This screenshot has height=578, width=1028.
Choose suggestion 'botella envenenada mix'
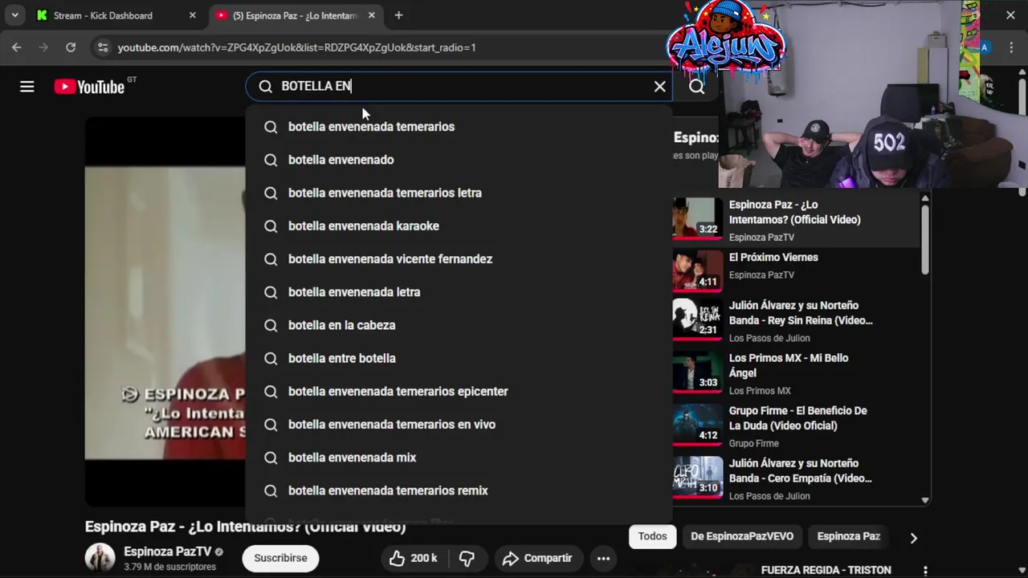458,458
